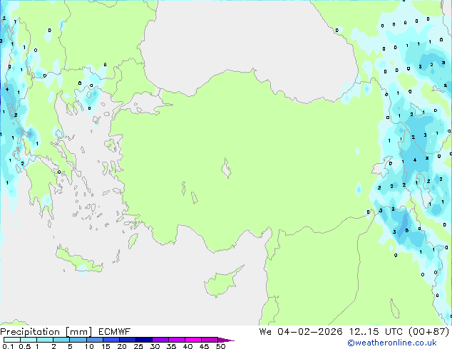The height and width of the screenshot is (349, 452).
Task: Click the legend label '35'
Action: coord(171,346)
